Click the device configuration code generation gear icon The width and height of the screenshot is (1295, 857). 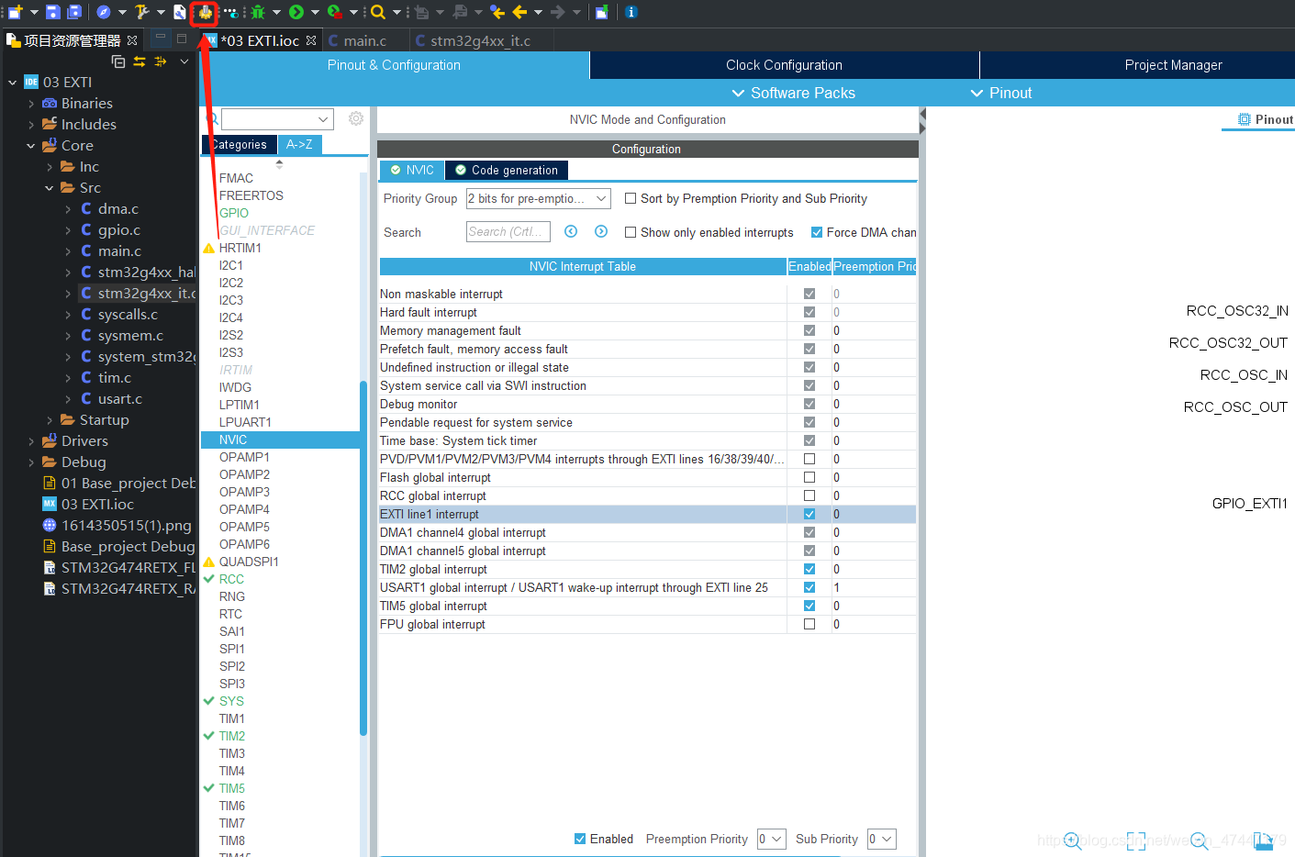coord(205,12)
